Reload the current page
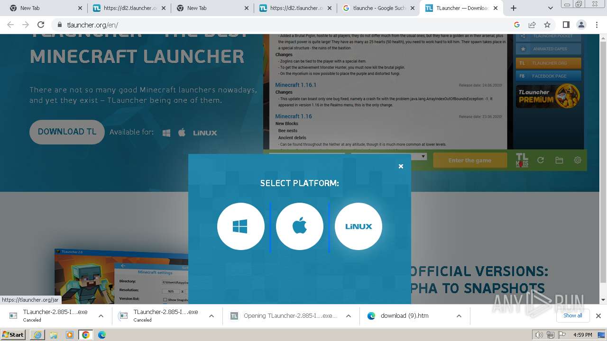Viewport: 607px width, 341px height. coord(41,25)
